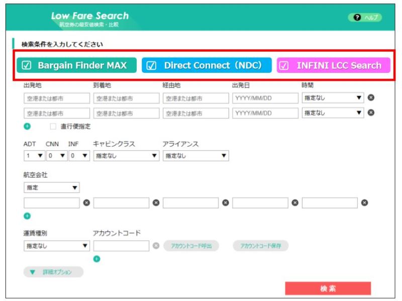Open the キャビンクラス dropdown
This screenshot has width=402, height=301.
tap(127, 156)
